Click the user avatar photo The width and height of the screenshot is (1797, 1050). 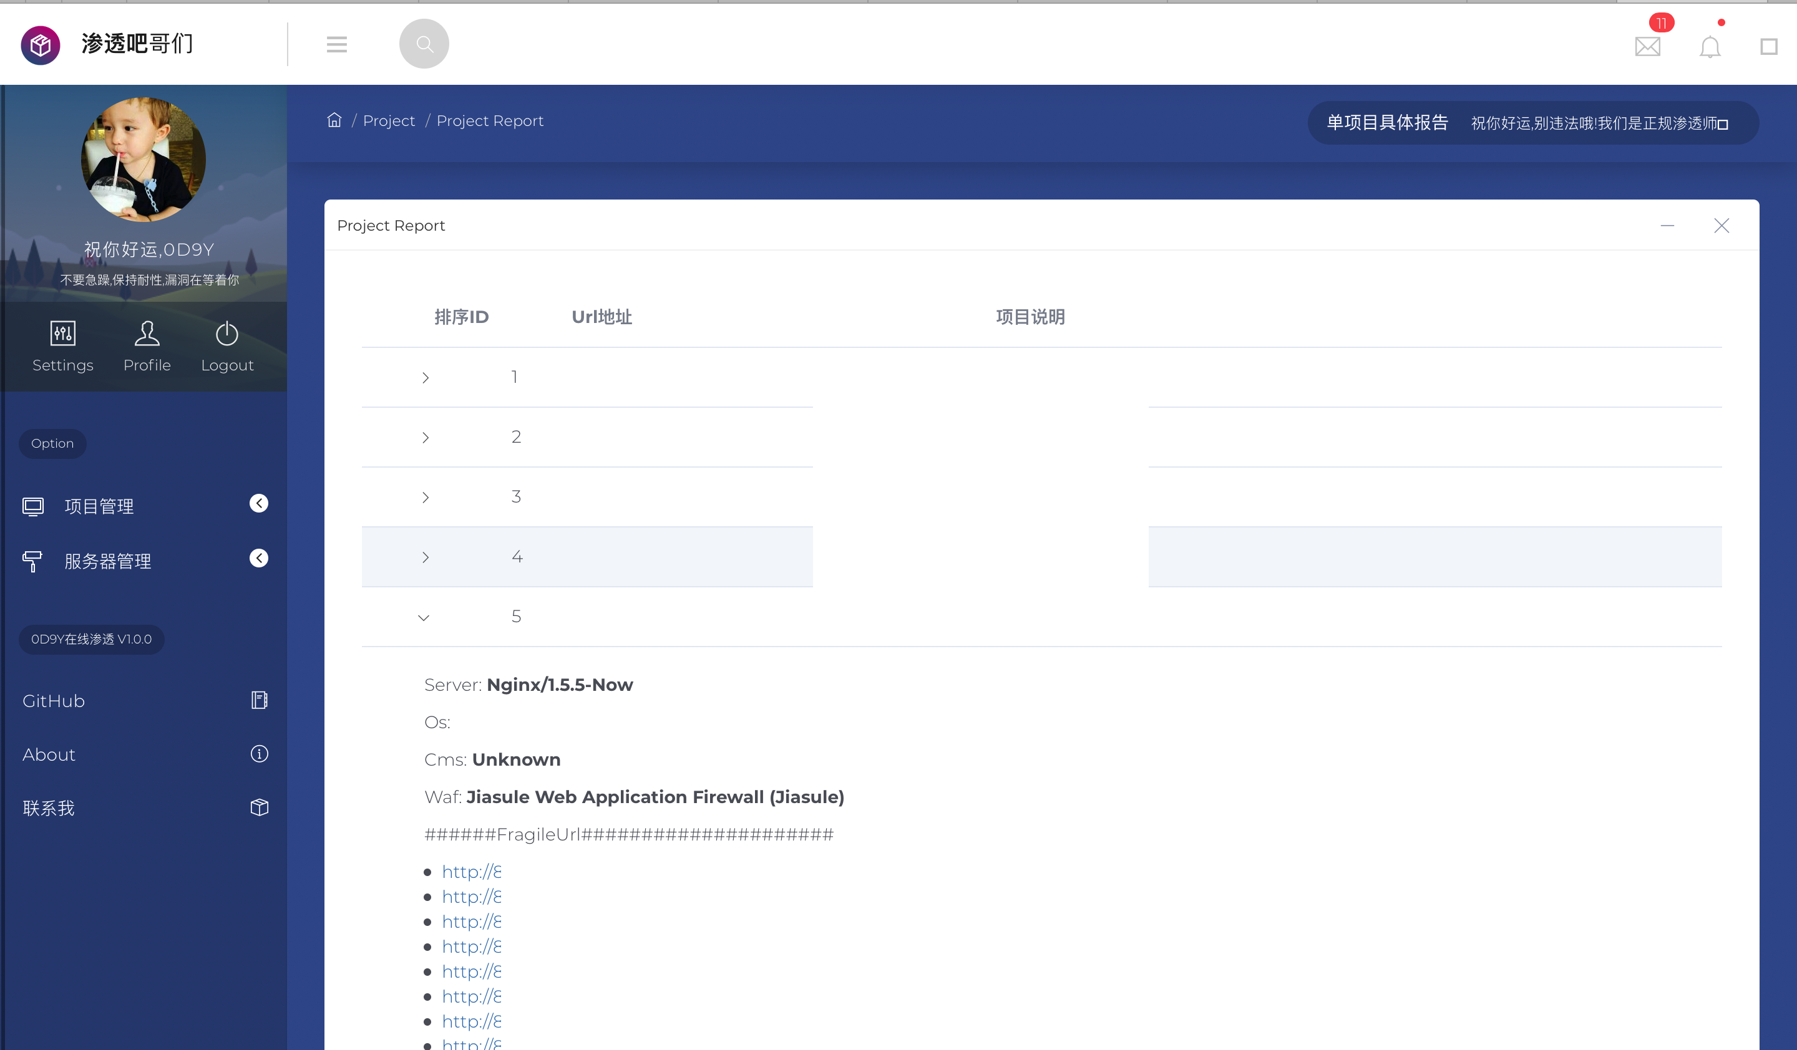click(144, 159)
